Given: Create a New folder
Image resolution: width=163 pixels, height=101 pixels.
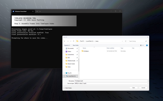Looking at the screenshot, I should [x=76, y=45].
